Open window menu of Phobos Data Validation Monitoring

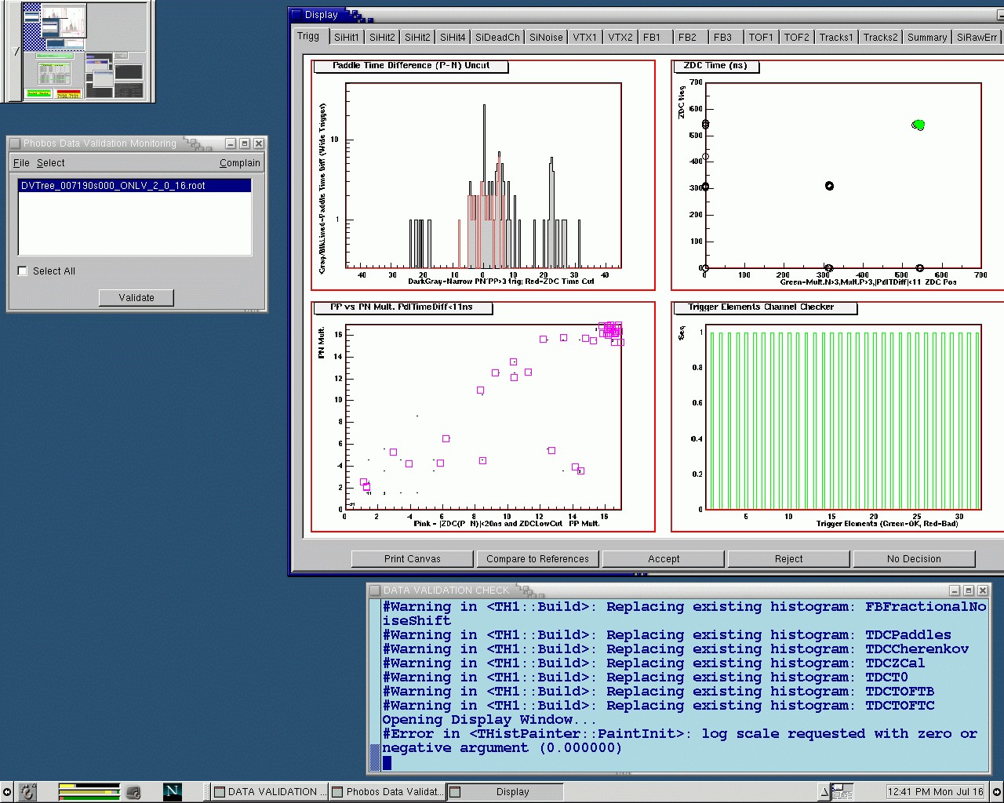click(x=15, y=144)
